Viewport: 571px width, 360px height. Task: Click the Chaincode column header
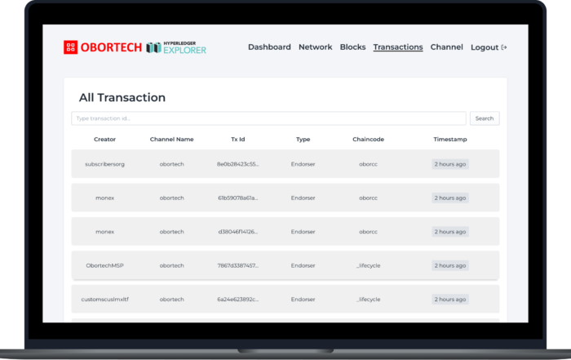368,140
